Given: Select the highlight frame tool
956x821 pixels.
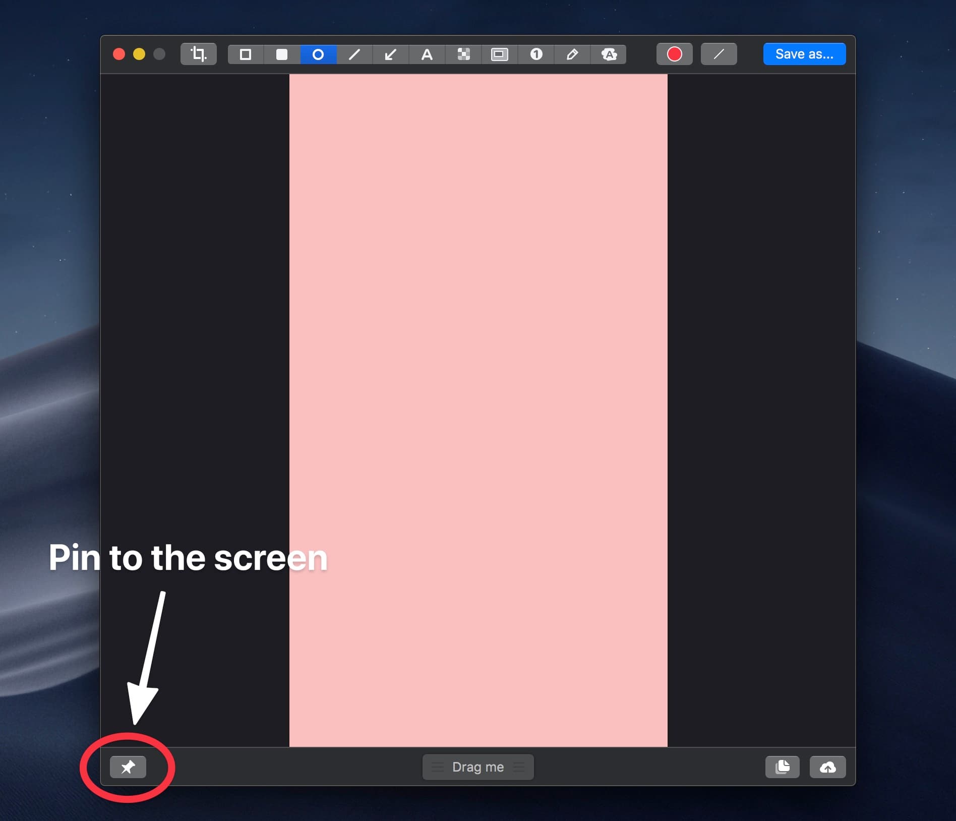Looking at the screenshot, I should (499, 54).
